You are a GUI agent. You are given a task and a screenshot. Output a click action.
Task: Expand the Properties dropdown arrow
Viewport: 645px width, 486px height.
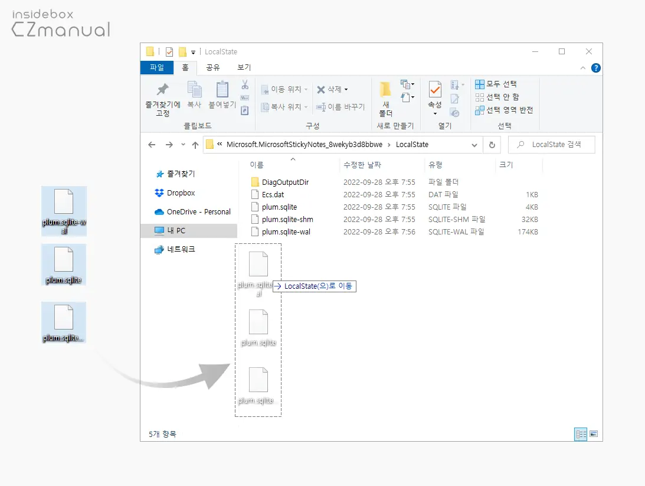coord(435,113)
